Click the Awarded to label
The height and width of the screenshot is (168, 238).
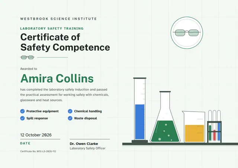[x=29, y=69]
